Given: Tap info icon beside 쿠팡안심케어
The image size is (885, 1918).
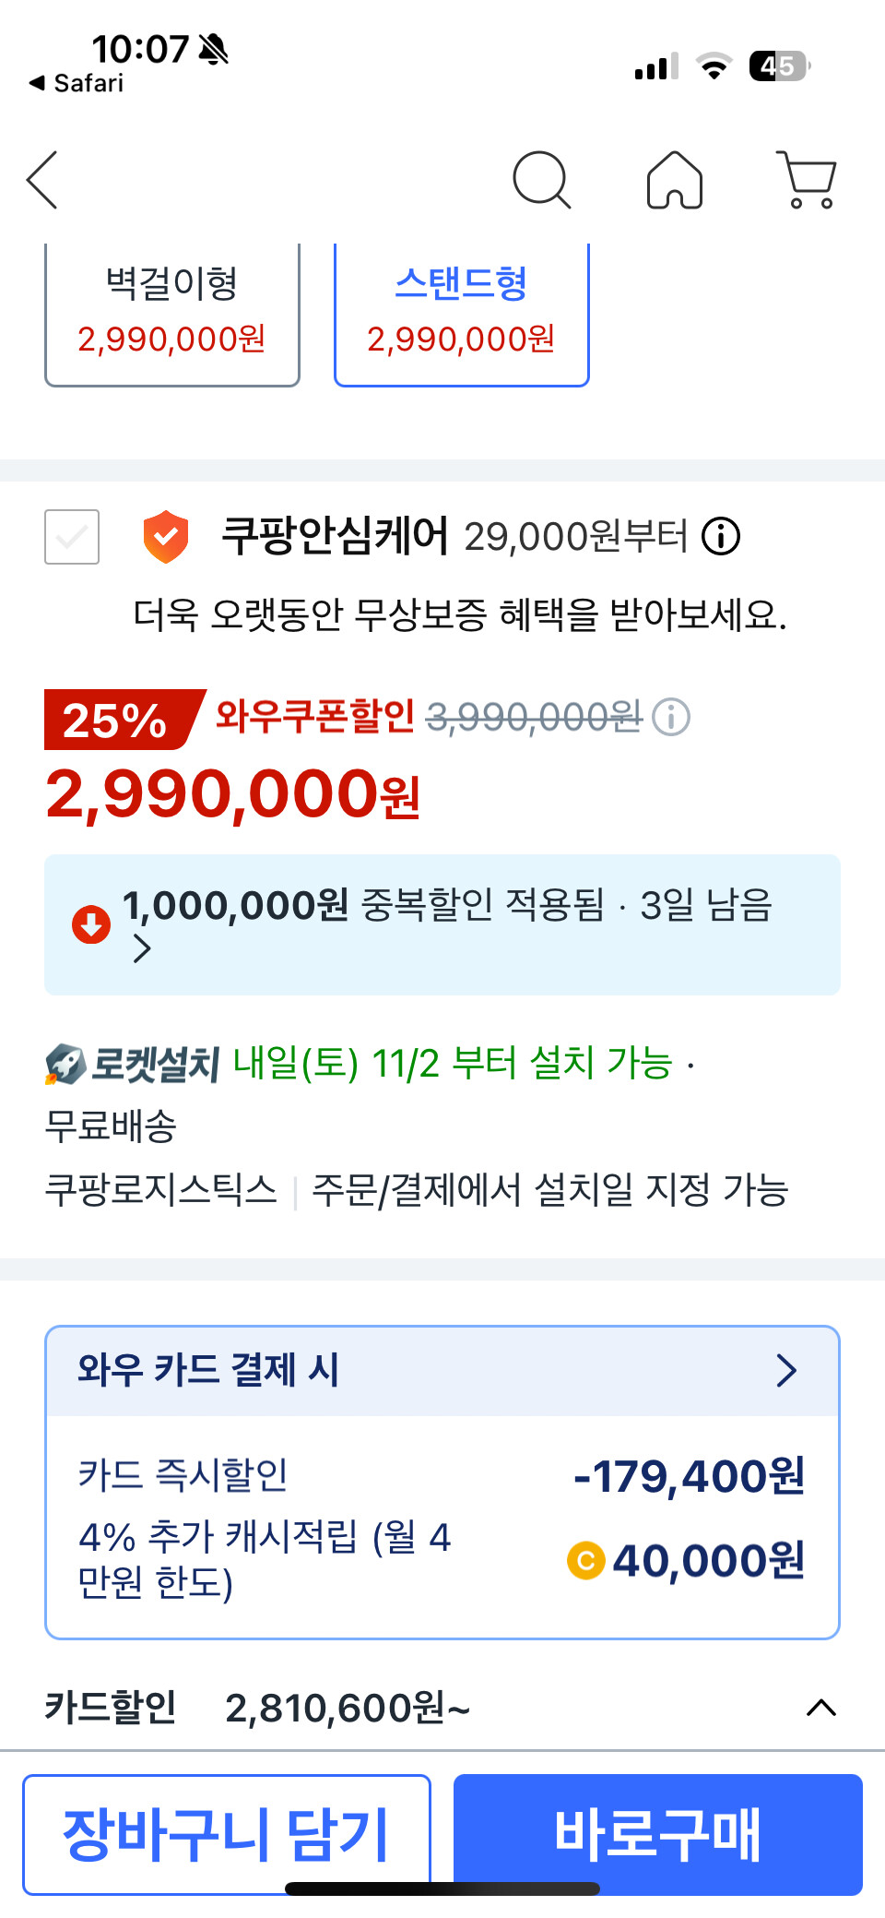Looking at the screenshot, I should click(x=721, y=536).
